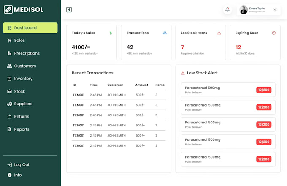The width and height of the screenshot is (287, 186).
Task: Click the Inventory box icon
Action: click(x=9, y=79)
